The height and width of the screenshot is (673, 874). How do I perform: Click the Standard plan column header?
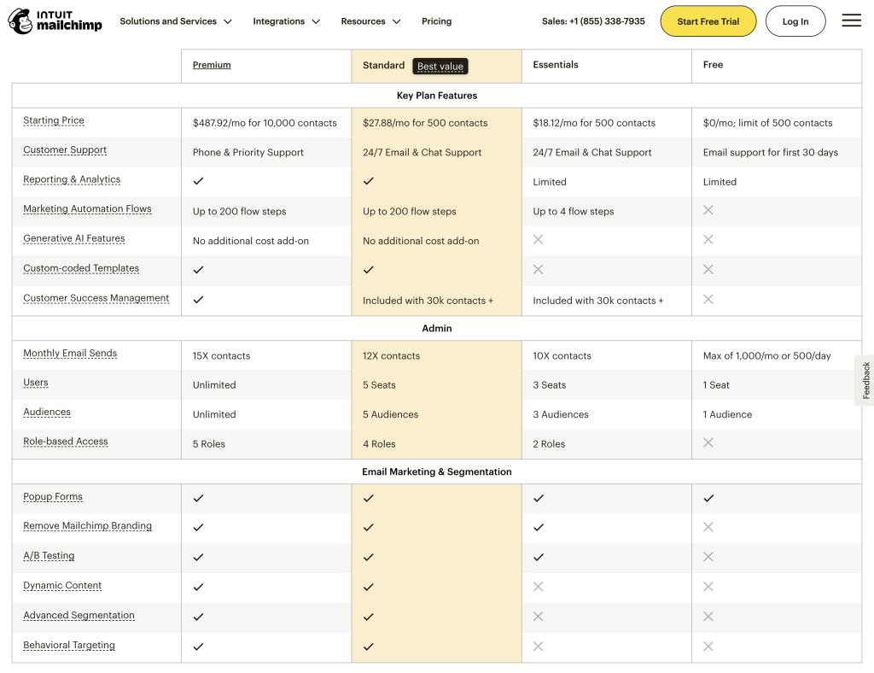383,65
